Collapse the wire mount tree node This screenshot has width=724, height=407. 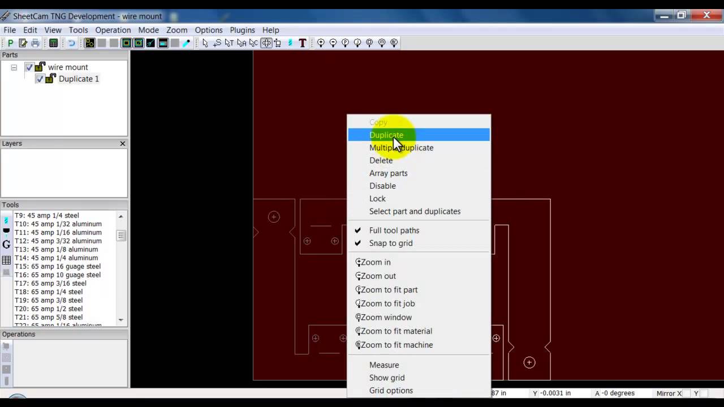tap(14, 67)
